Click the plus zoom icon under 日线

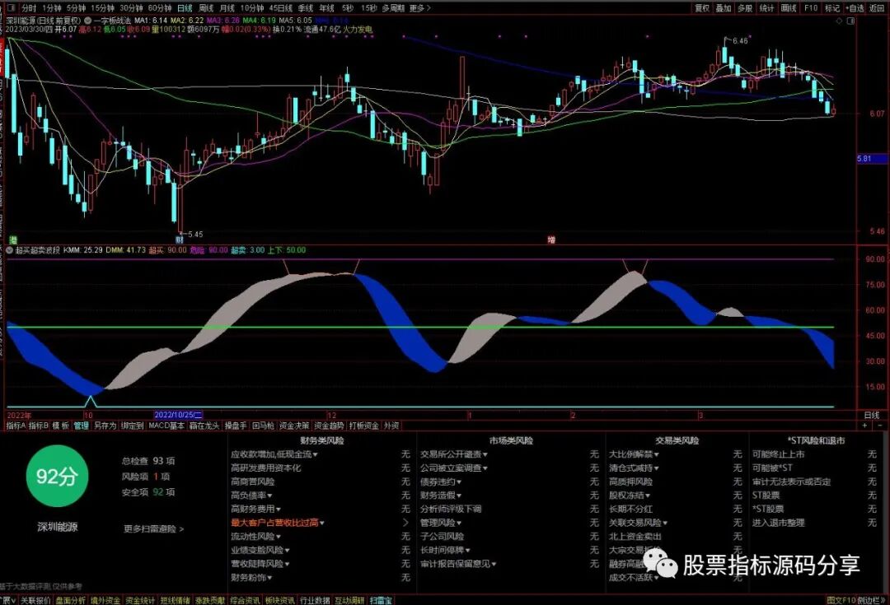[x=865, y=426]
